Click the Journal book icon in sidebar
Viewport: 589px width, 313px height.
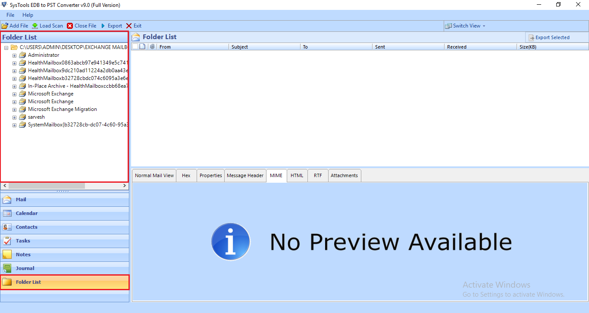tap(7, 268)
